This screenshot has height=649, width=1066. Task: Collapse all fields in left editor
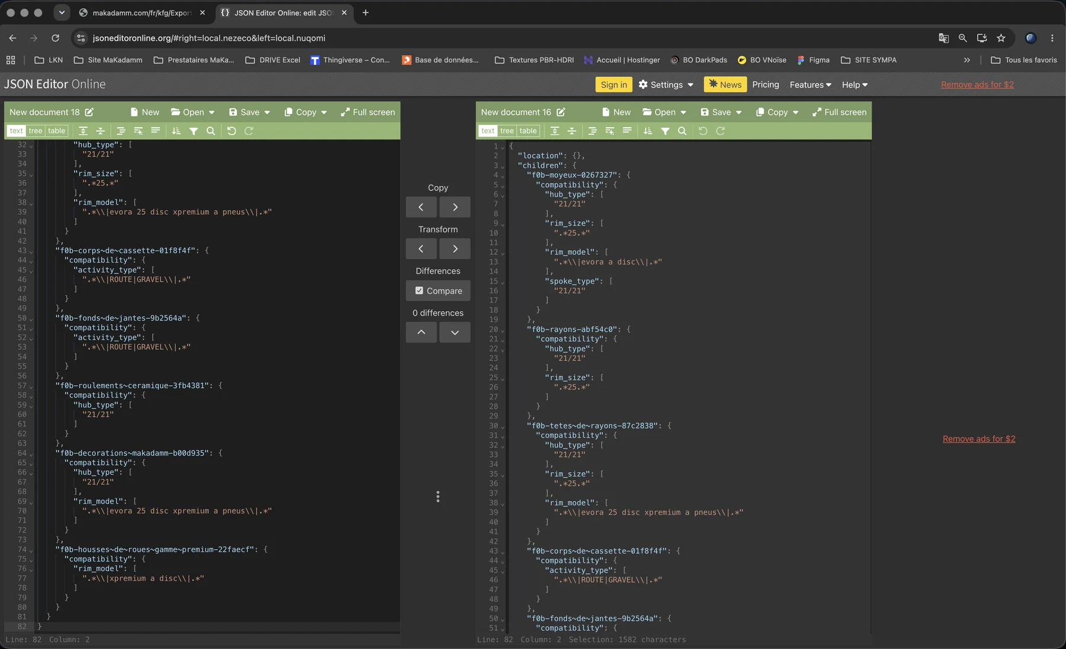tap(101, 131)
